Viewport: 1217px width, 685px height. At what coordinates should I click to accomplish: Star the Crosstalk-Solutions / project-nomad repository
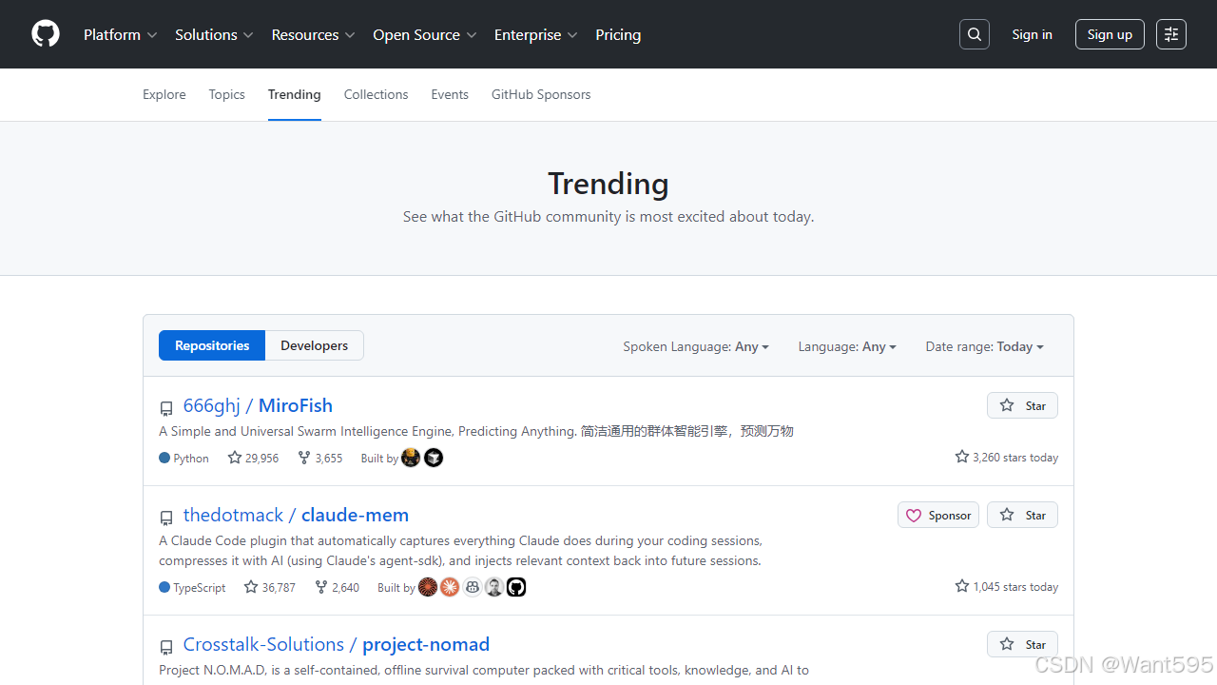click(1022, 644)
